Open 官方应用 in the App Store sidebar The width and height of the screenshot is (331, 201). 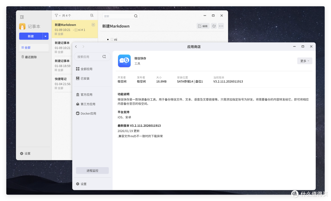[x=84, y=95]
